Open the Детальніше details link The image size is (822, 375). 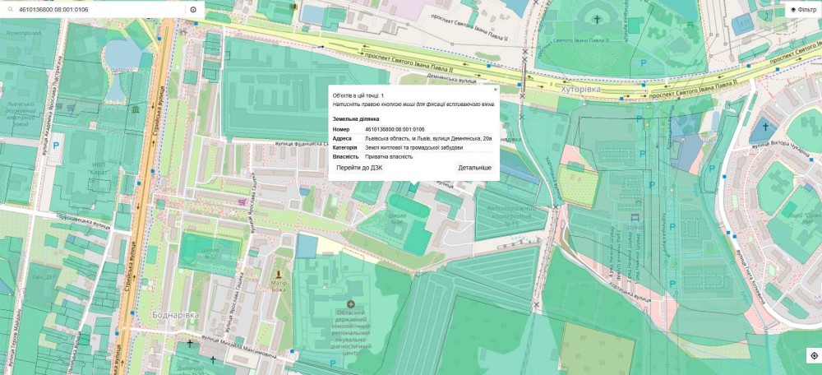pyautogui.click(x=474, y=168)
